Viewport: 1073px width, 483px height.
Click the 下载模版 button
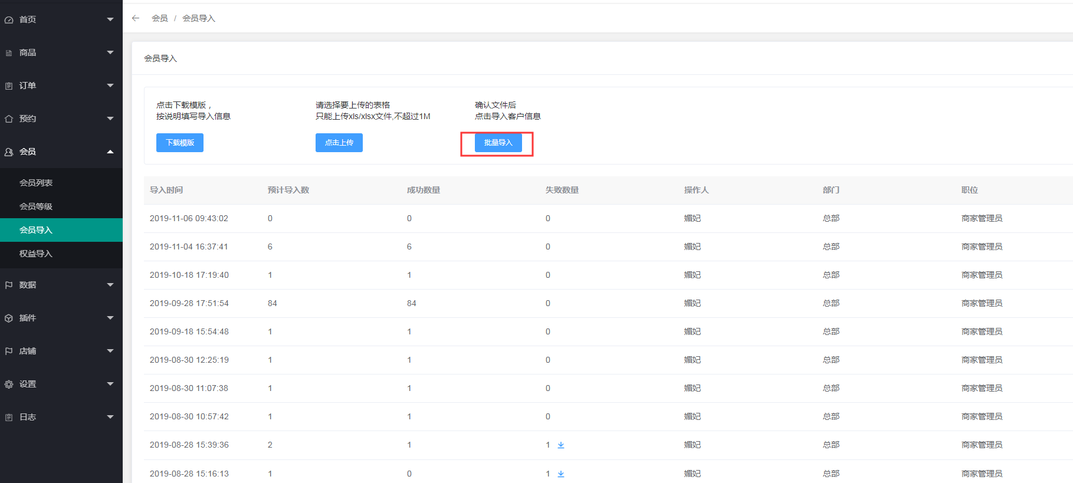[x=180, y=143]
